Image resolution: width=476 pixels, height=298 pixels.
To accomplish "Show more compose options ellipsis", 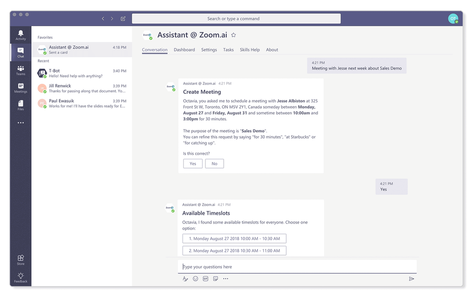I will [226, 278].
